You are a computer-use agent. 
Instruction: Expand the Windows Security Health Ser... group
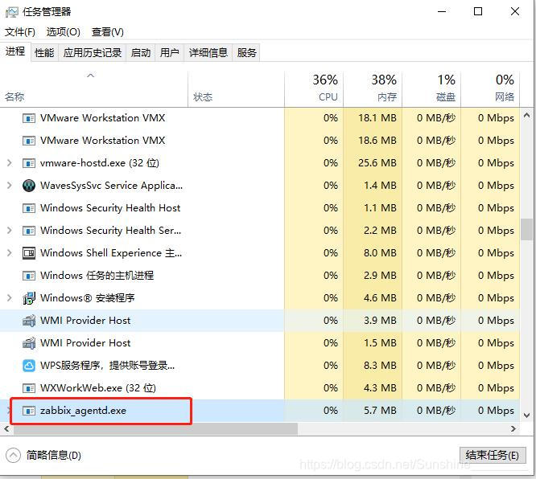(10, 231)
